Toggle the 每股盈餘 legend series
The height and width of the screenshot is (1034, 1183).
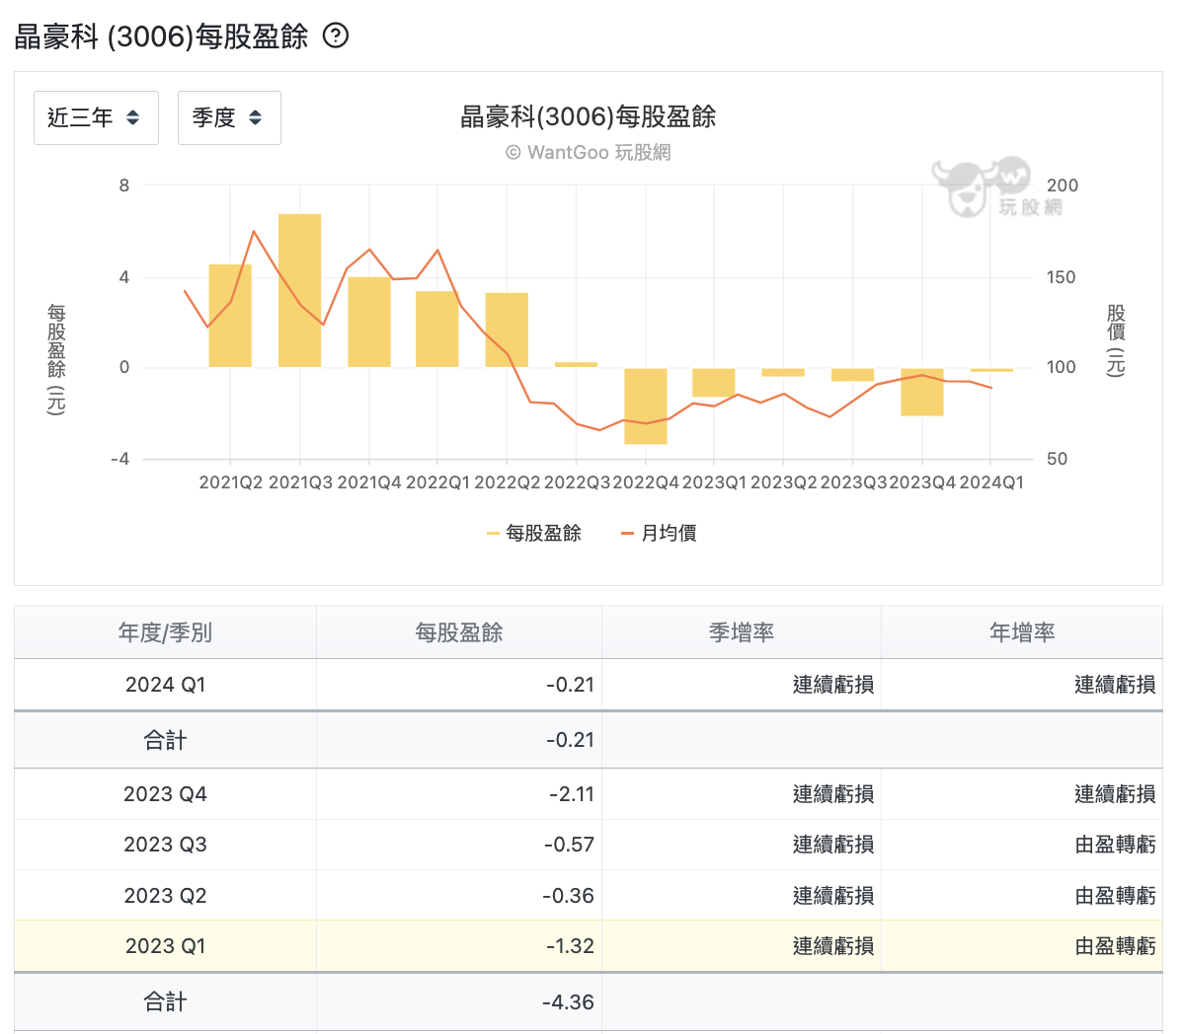tap(534, 533)
